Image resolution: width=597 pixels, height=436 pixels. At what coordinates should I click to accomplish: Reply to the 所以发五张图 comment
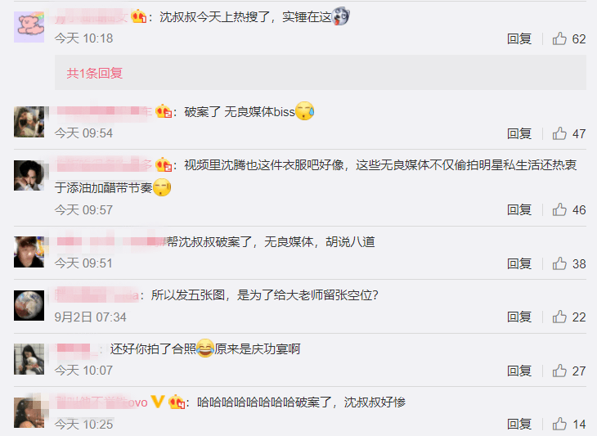[519, 317]
